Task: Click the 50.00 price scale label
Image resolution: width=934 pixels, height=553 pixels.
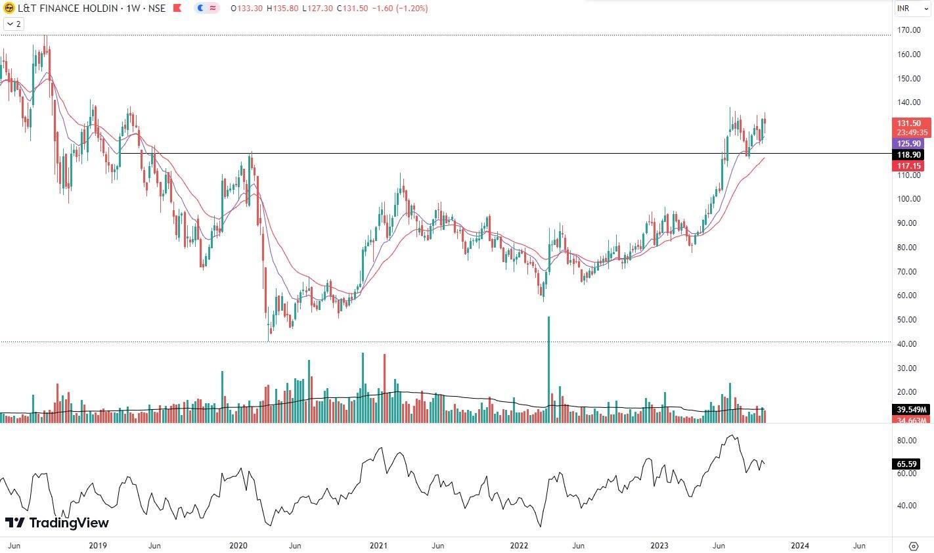Action: click(x=908, y=320)
